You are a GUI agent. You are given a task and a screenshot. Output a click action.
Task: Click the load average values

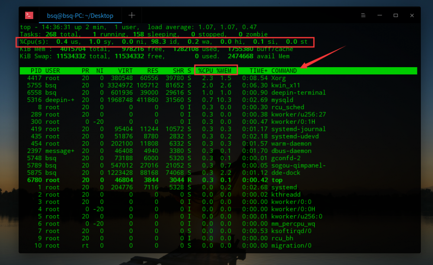click(x=227, y=27)
